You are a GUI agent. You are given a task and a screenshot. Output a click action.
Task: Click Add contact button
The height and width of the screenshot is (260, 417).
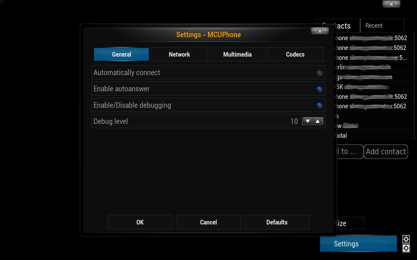[x=386, y=152]
